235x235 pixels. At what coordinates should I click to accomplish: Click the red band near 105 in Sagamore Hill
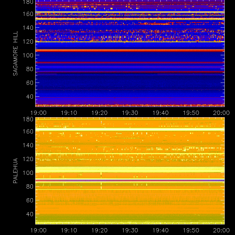tap(130, 51)
